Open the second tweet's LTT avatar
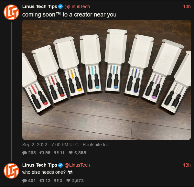This screenshot has width=194, height=187. 11,171
